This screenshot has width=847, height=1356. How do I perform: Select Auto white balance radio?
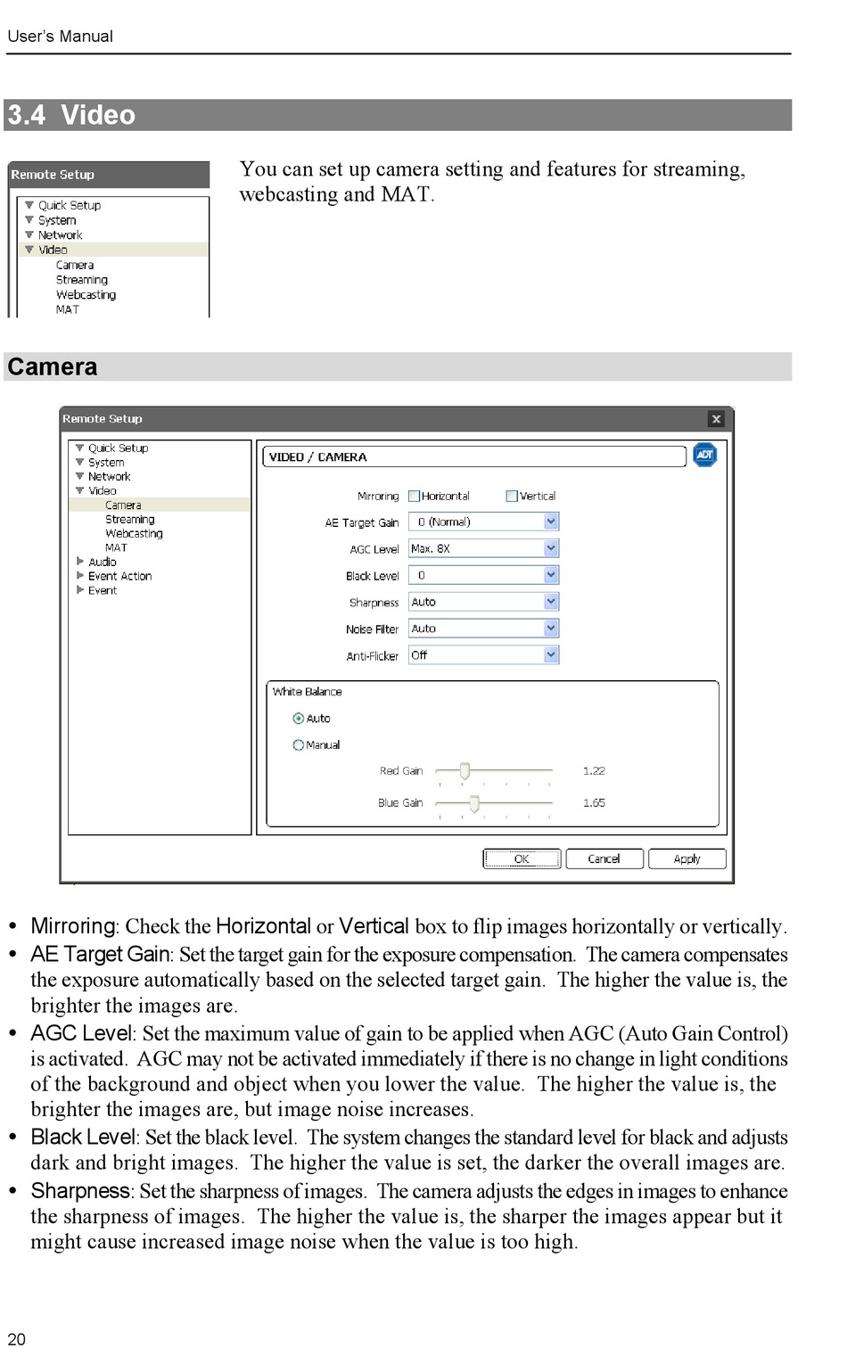pos(299,718)
